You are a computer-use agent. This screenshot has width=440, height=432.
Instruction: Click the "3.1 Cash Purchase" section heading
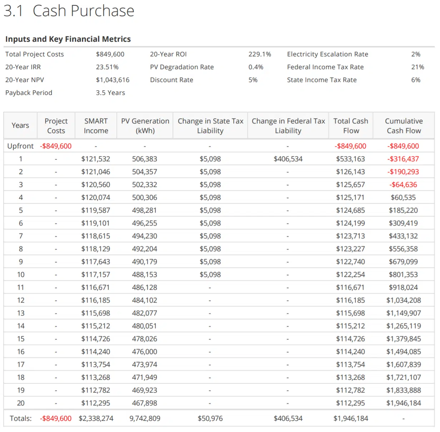pyautogui.click(x=69, y=11)
